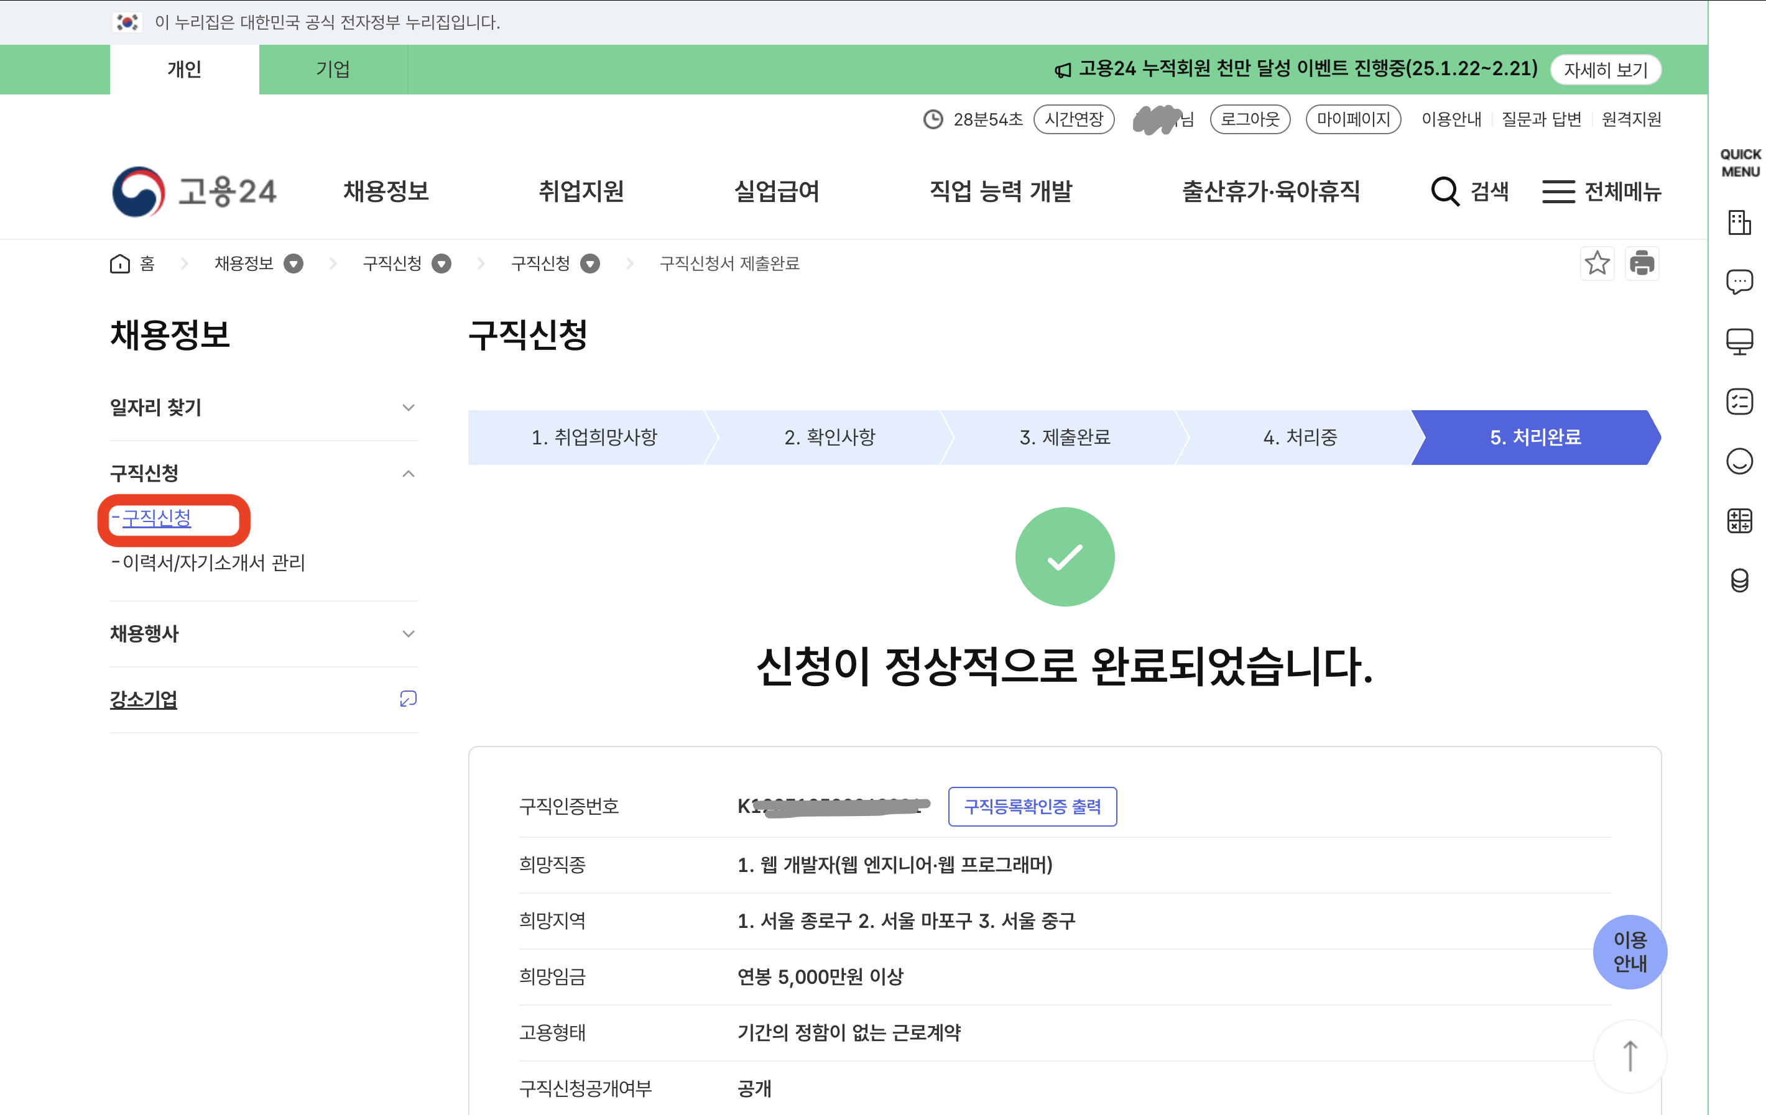Click the smiley face Quick Menu icon
The height and width of the screenshot is (1115, 1766).
1739,461
